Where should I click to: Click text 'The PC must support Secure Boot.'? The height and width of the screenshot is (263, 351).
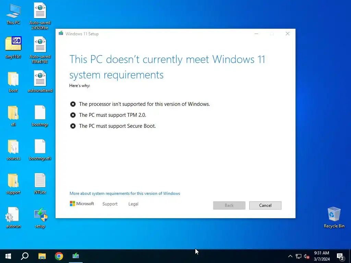tap(117, 126)
